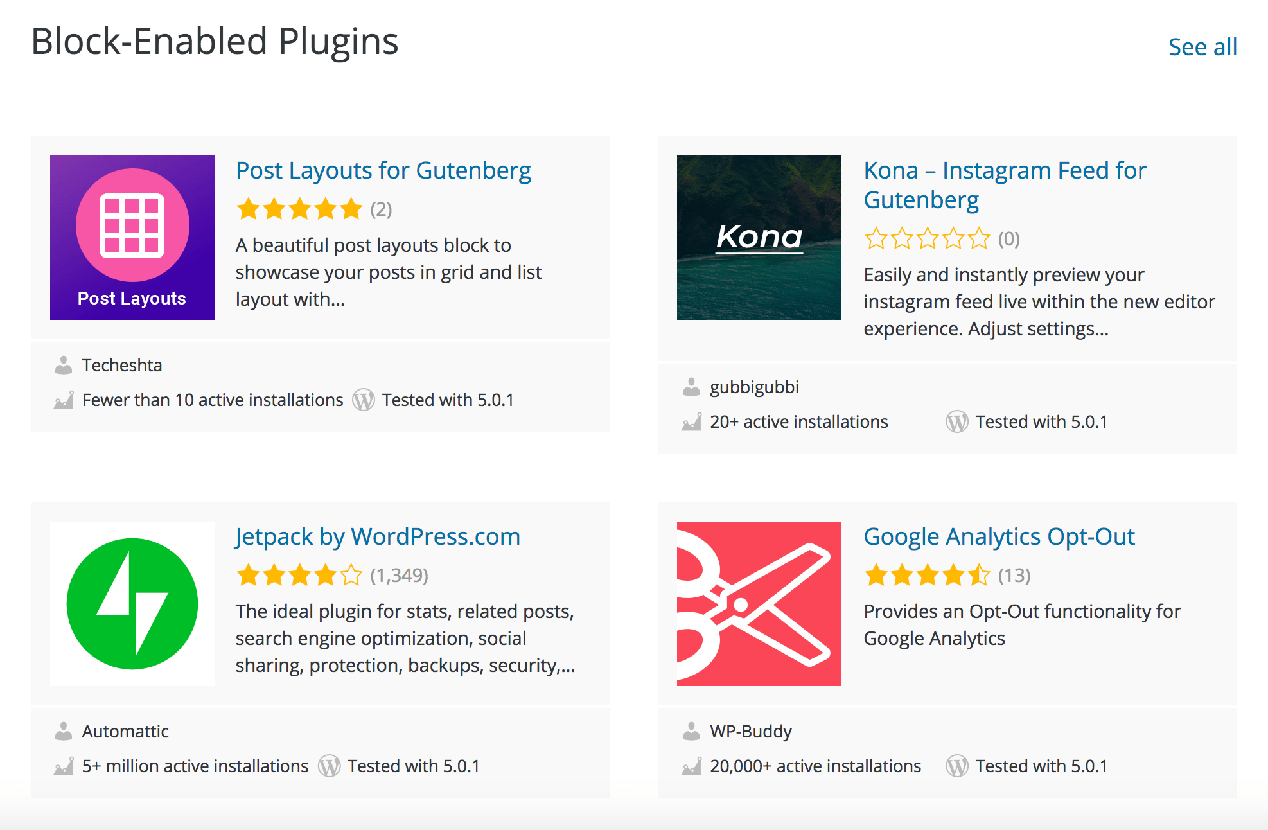Click the green Jetpack lightning logo

[132, 604]
